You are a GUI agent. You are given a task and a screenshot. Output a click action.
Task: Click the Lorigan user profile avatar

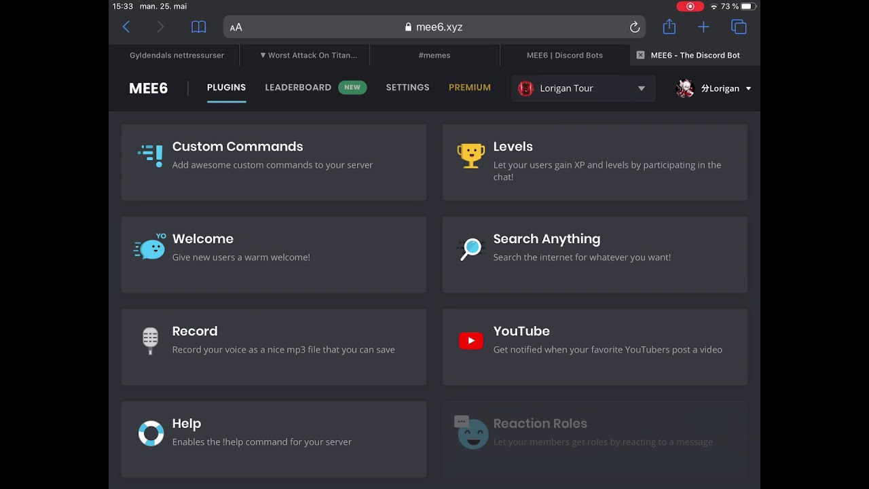(685, 88)
